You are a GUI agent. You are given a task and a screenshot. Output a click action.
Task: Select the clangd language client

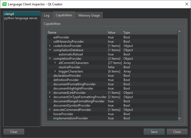[x=9, y=14]
